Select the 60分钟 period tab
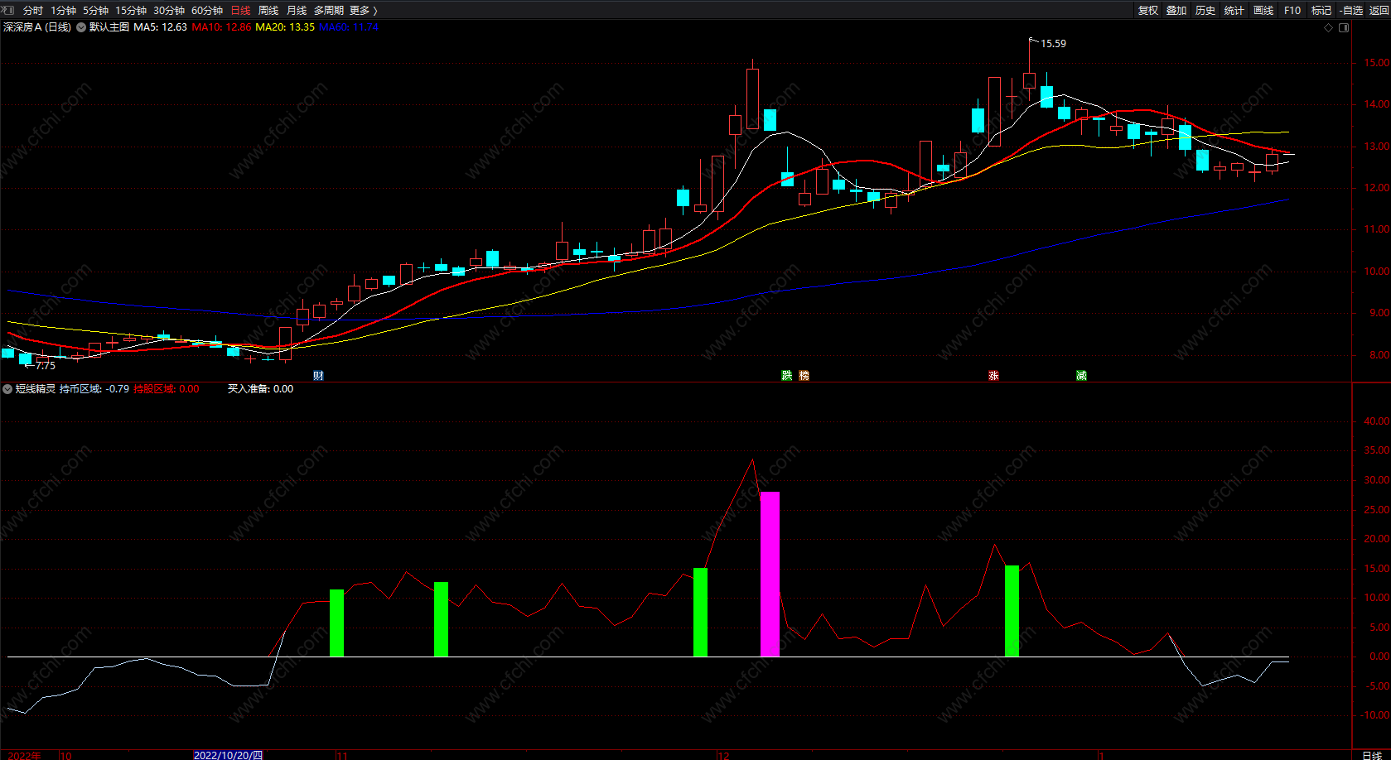This screenshot has width=1391, height=760. click(x=207, y=11)
